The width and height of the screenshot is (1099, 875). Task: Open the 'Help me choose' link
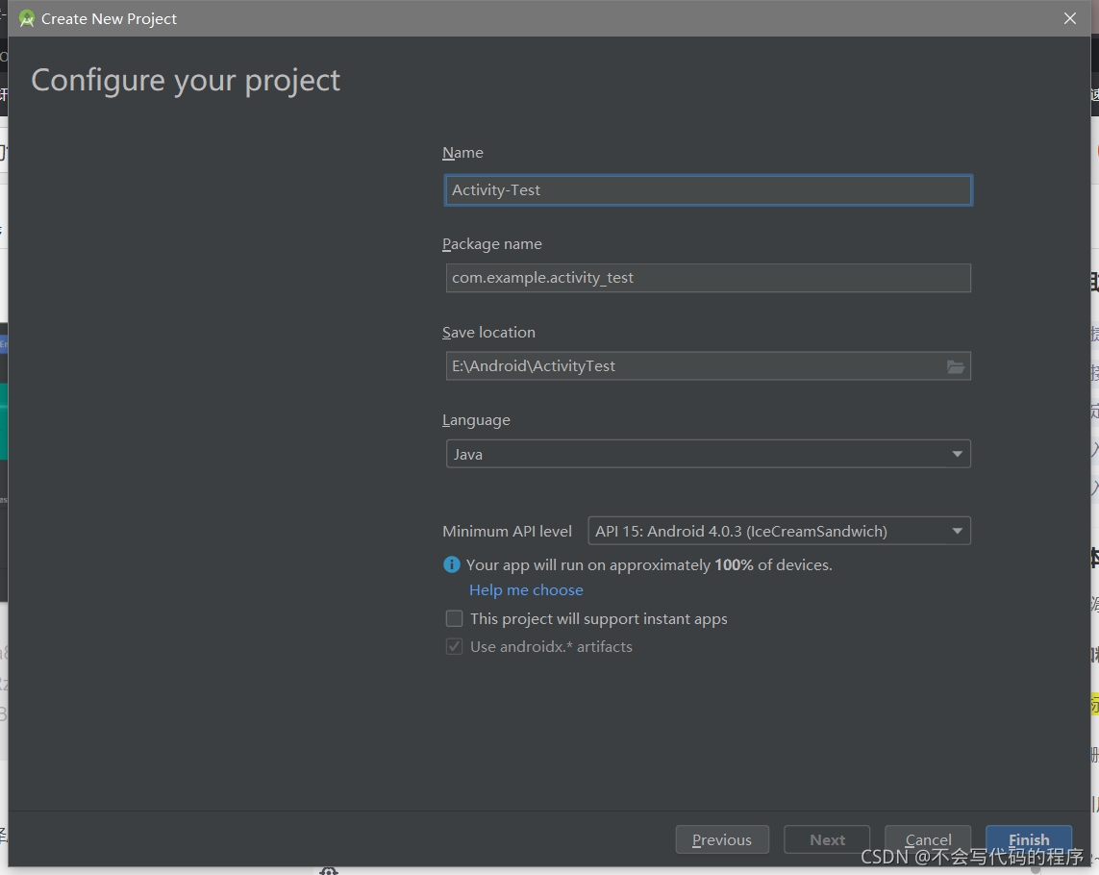[x=526, y=590]
